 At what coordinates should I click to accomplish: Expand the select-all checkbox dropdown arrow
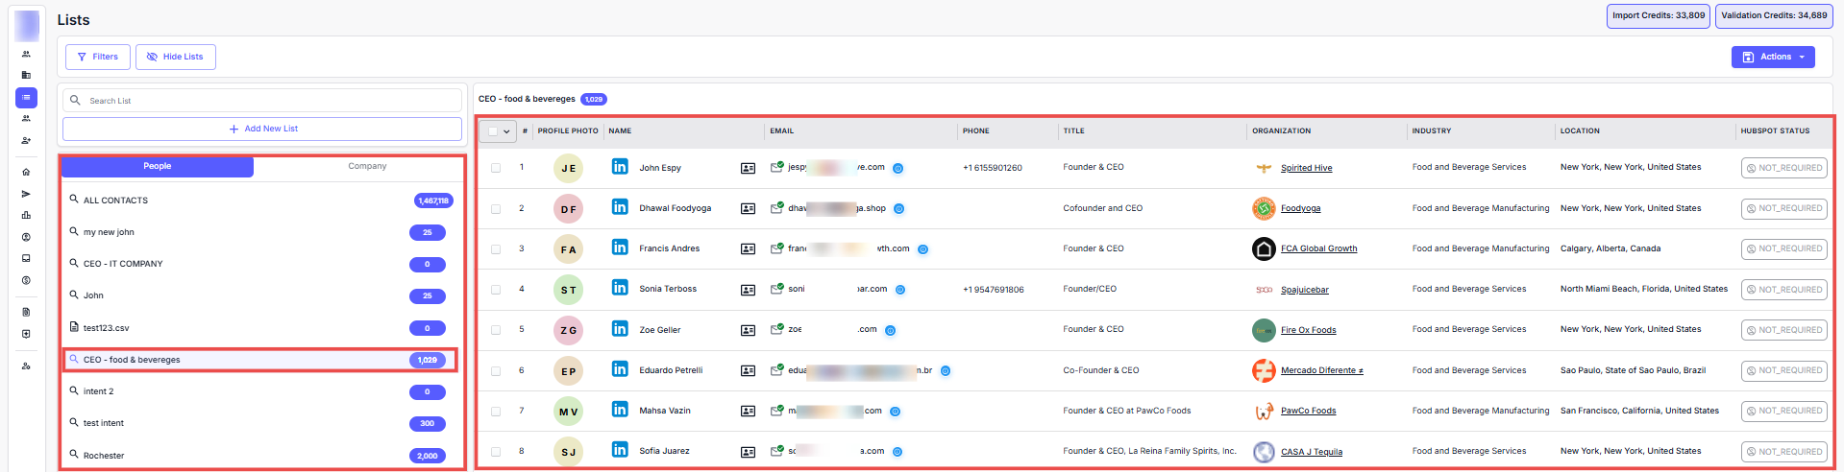pos(506,131)
